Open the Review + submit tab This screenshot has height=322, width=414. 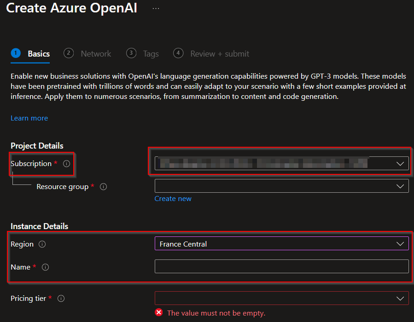(219, 54)
